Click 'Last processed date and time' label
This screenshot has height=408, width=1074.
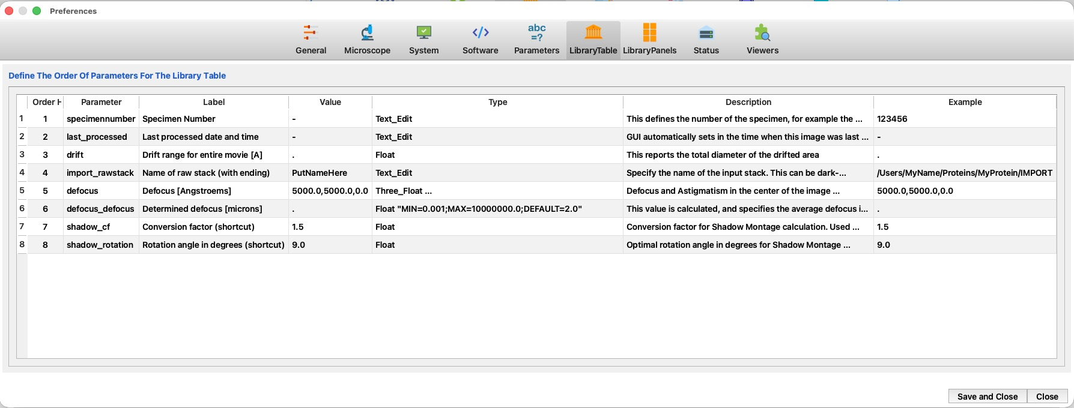(214, 137)
